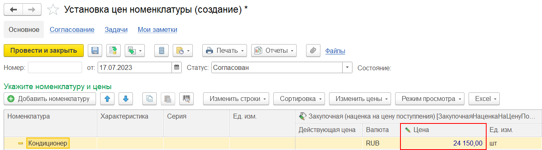Open the Печать dropdown
The image size is (542, 150).
coord(224,51)
